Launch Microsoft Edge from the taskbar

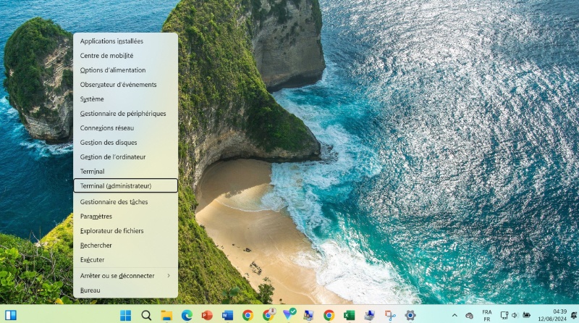point(187,315)
